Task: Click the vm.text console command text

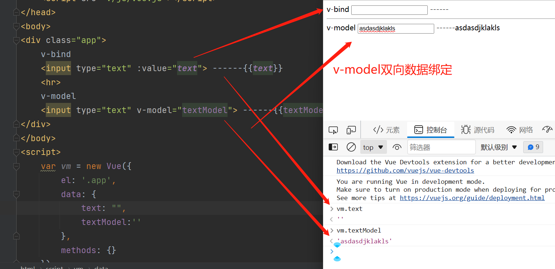Action: pos(349,209)
